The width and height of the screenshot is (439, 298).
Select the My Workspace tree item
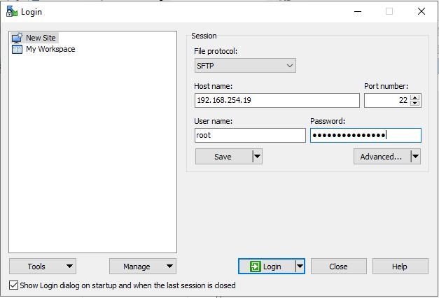50,49
